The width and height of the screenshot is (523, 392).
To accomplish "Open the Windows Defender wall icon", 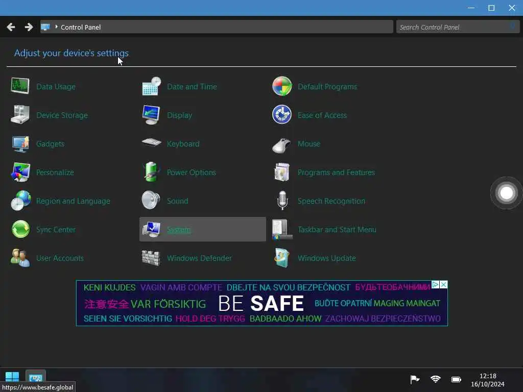I will pyautogui.click(x=151, y=258).
